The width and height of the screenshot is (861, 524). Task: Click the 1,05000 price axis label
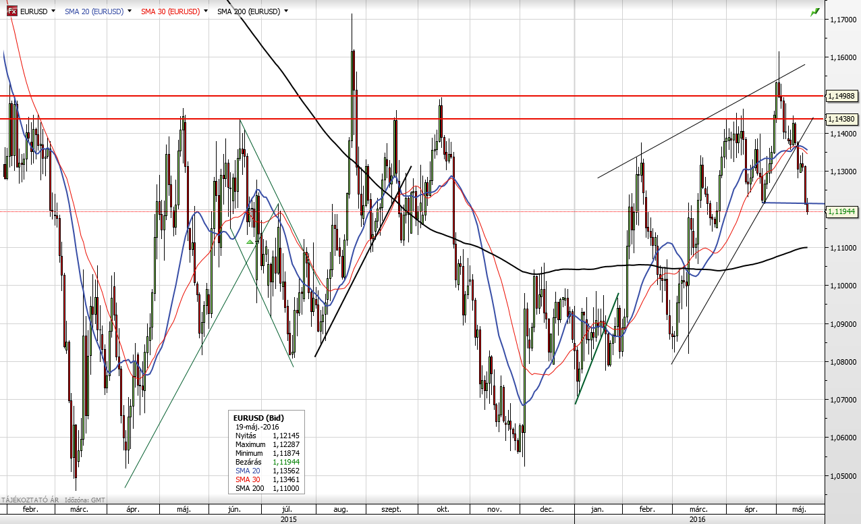tap(843, 476)
